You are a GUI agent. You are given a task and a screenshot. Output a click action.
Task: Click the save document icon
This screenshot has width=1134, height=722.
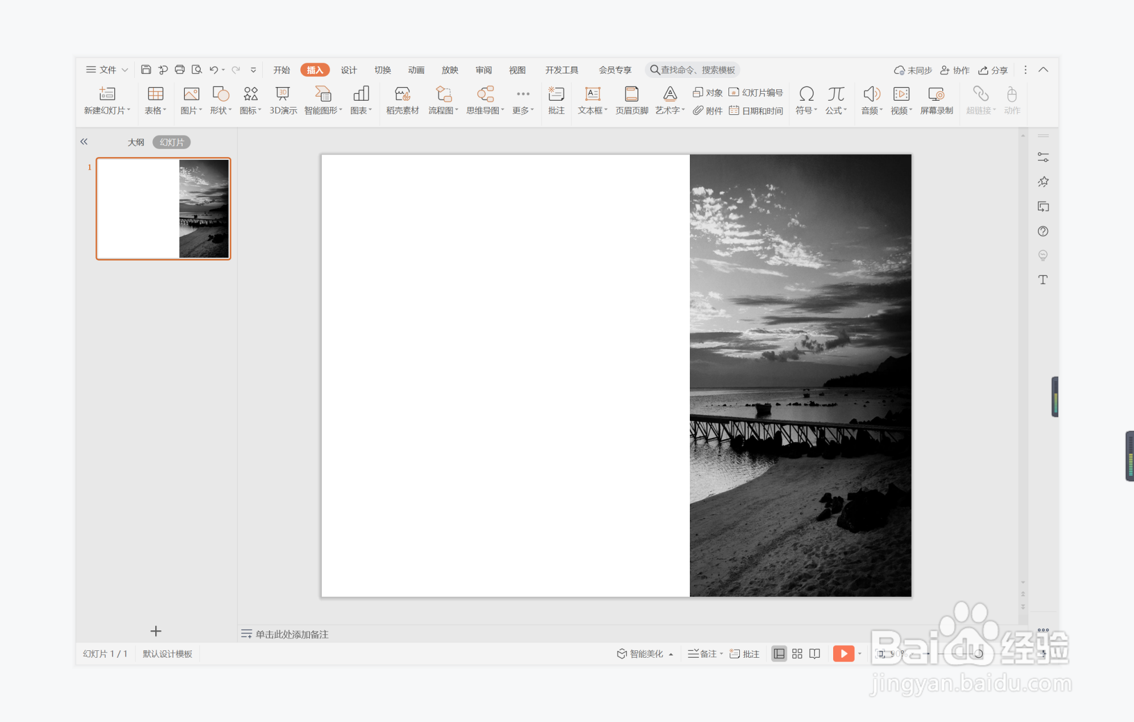[146, 69]
